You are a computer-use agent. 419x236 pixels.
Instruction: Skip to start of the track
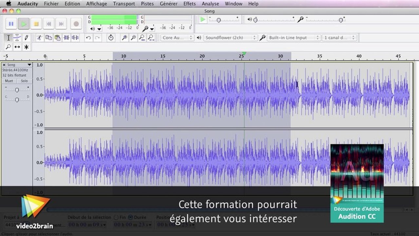click(48, 24)
